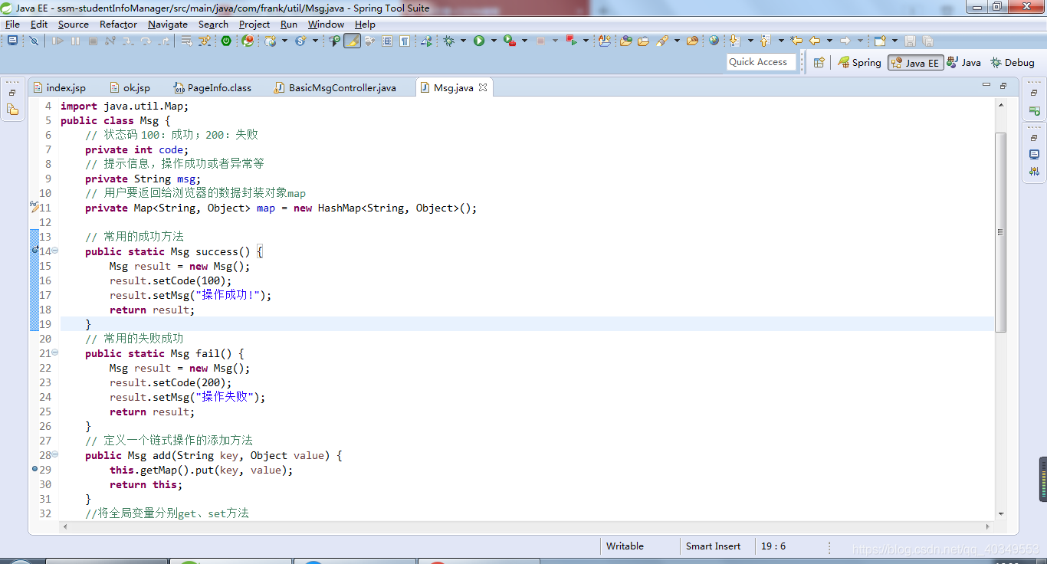Open the Navigate menu
This screenshot has width=1047, height=564.
click(168, 24)
